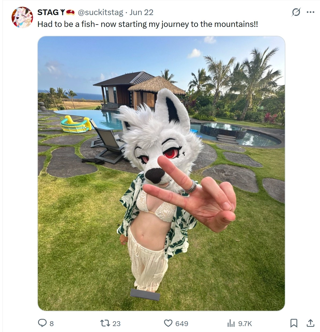The height and width of the screenshot is (332, 320).
Task: Open the three-dot more options menu
Action: (310, 12)
